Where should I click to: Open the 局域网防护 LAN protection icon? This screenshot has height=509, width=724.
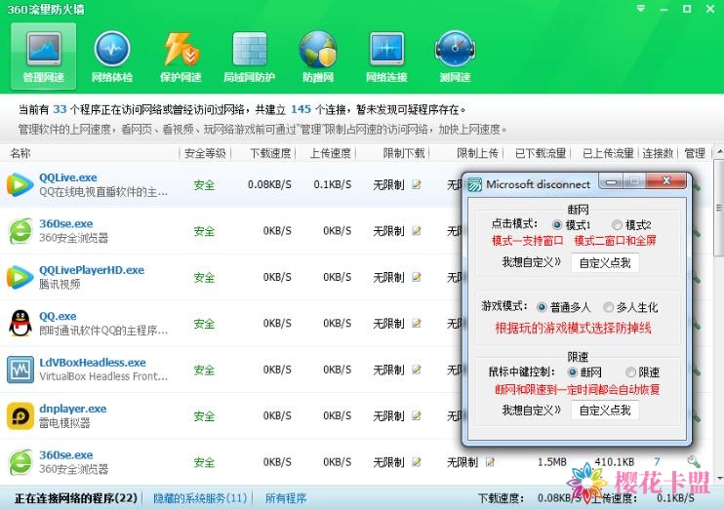(x=250, y=56)
